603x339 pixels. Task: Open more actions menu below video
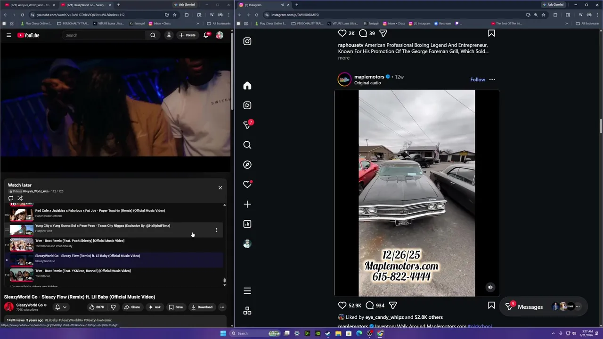222,307
